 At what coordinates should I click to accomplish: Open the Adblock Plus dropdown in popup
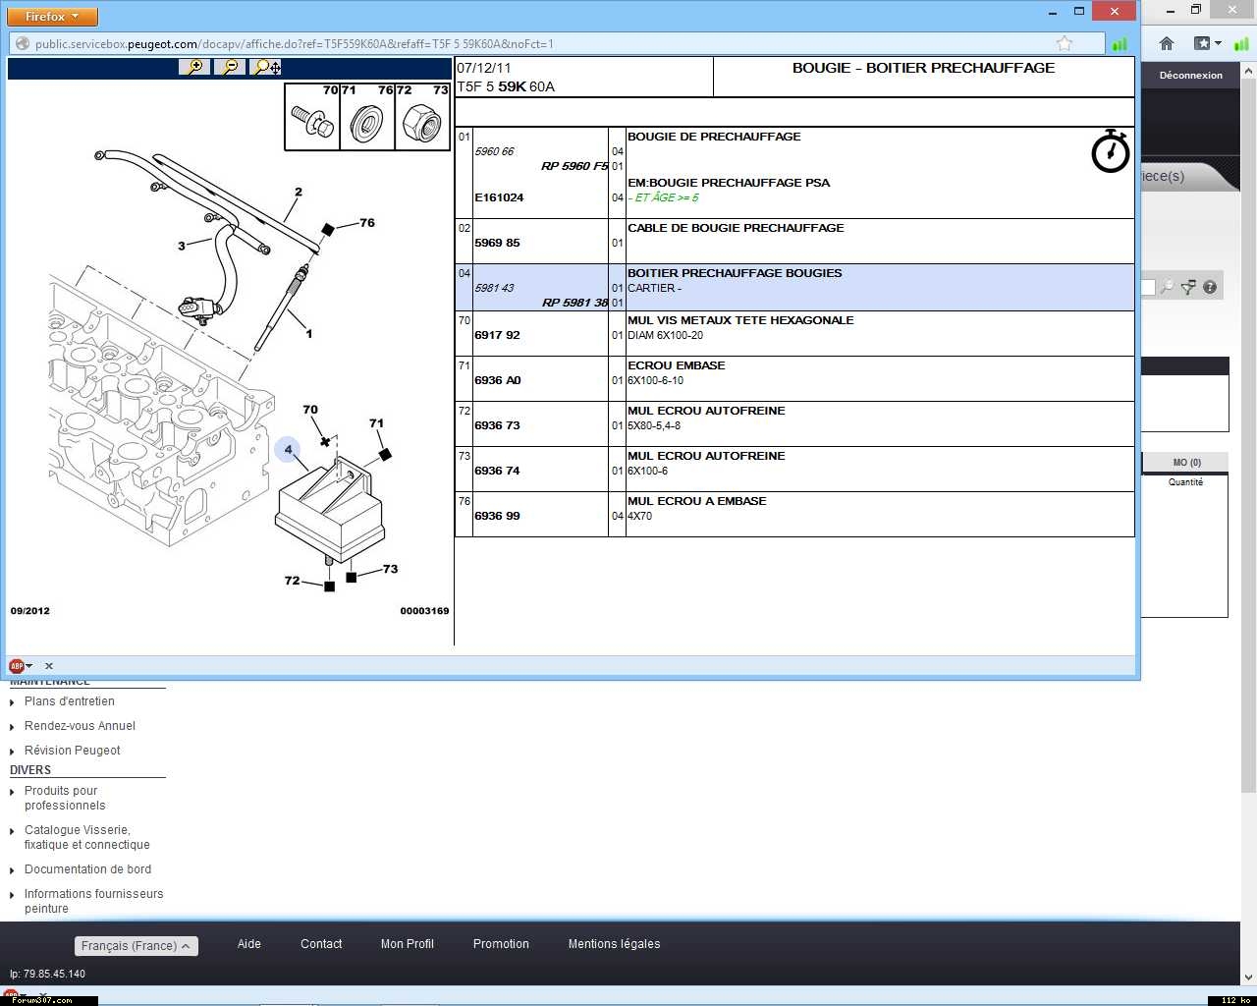pyautogui.click(x=21, y=666)
